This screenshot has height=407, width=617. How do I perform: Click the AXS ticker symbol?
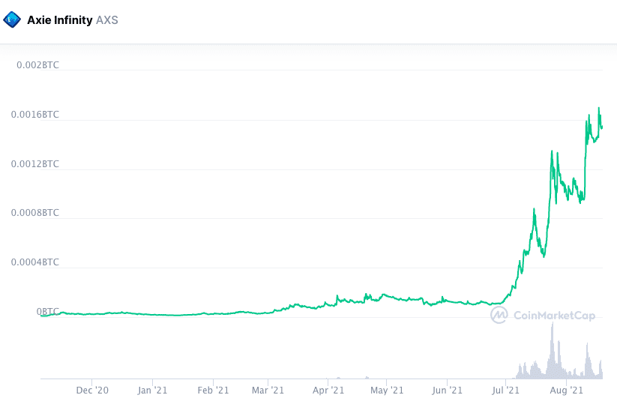pos(107,20)
